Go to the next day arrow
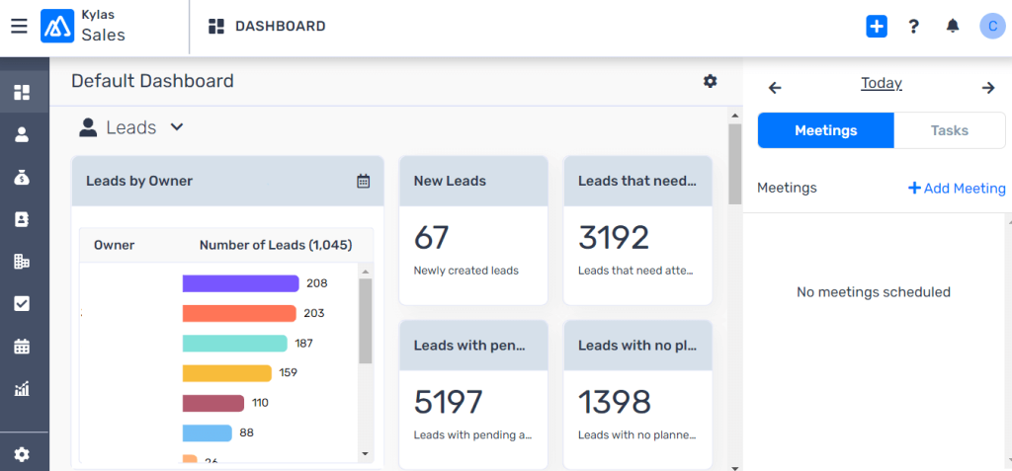1012x471 pixels. (x=987, y=88)
